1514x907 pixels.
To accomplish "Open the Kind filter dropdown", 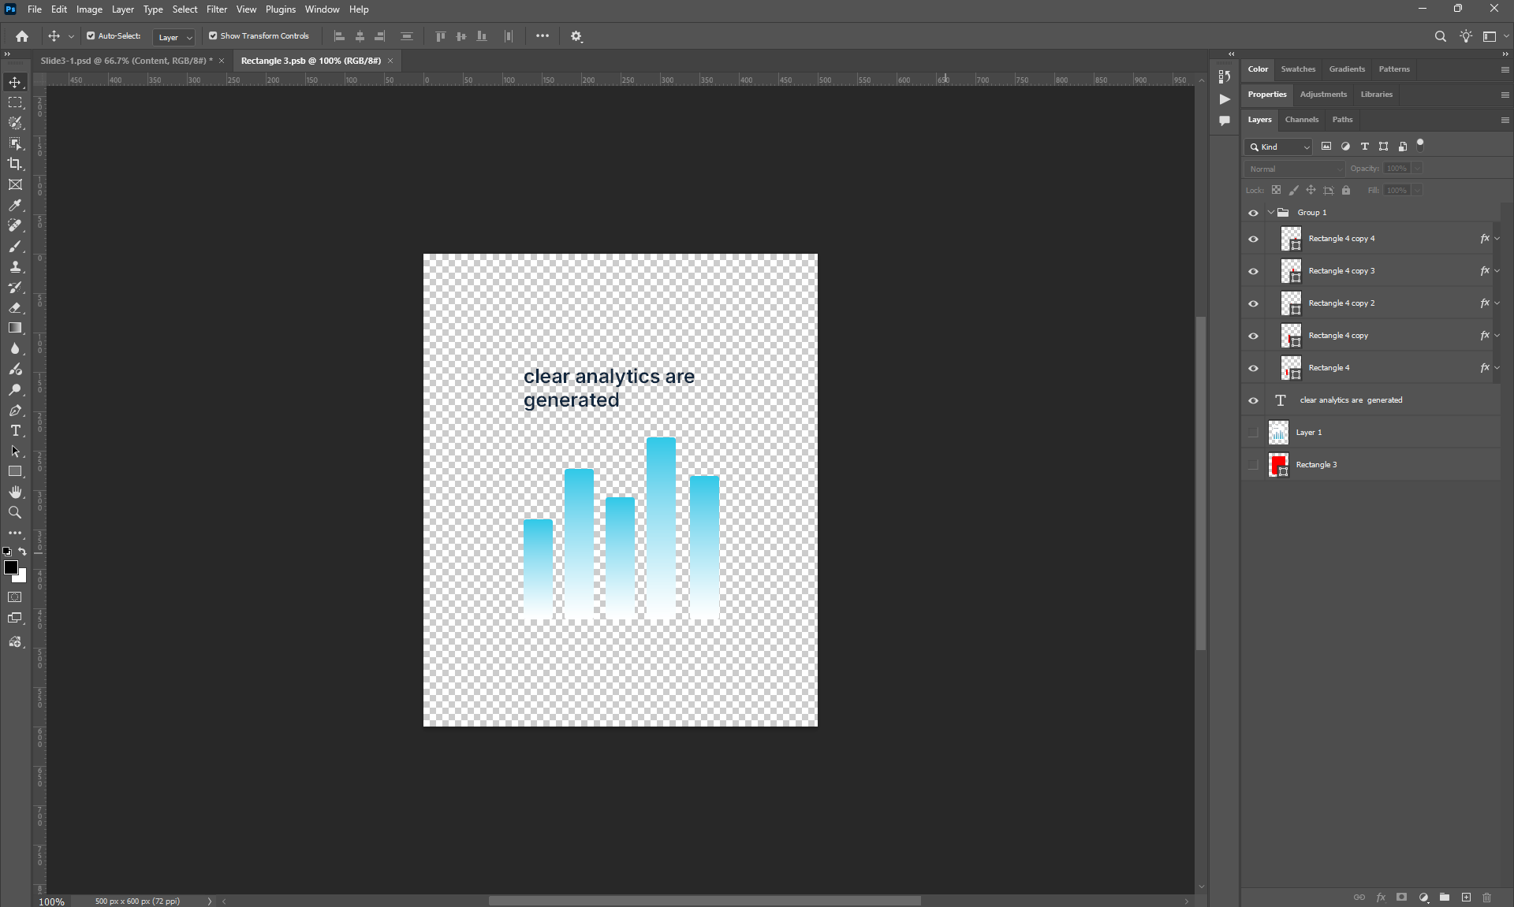I will [x=1278, y=147].
